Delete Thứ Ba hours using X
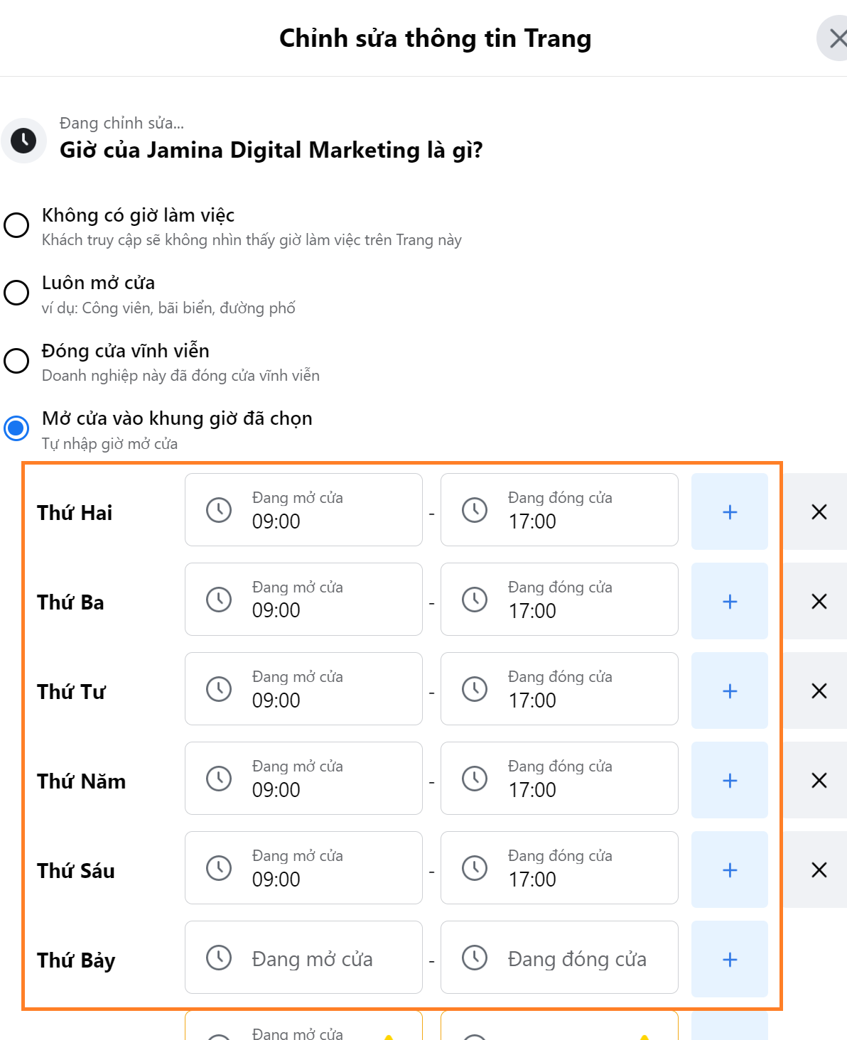Image resolution: width=847 pixels, height=1040 pixels. point(819,601)
